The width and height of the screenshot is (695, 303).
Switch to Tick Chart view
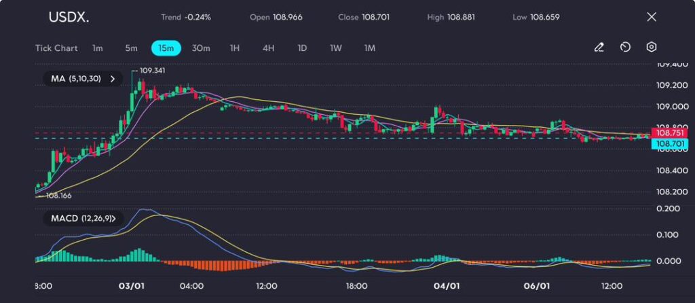(56, 48)
